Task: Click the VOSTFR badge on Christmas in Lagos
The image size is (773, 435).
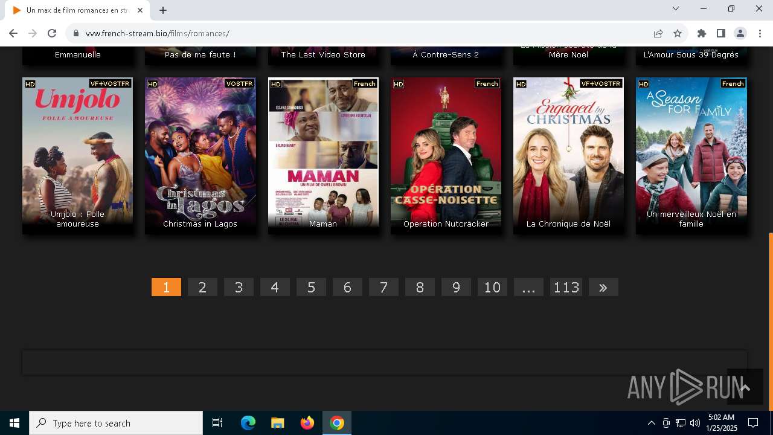Action: (239, 83)
